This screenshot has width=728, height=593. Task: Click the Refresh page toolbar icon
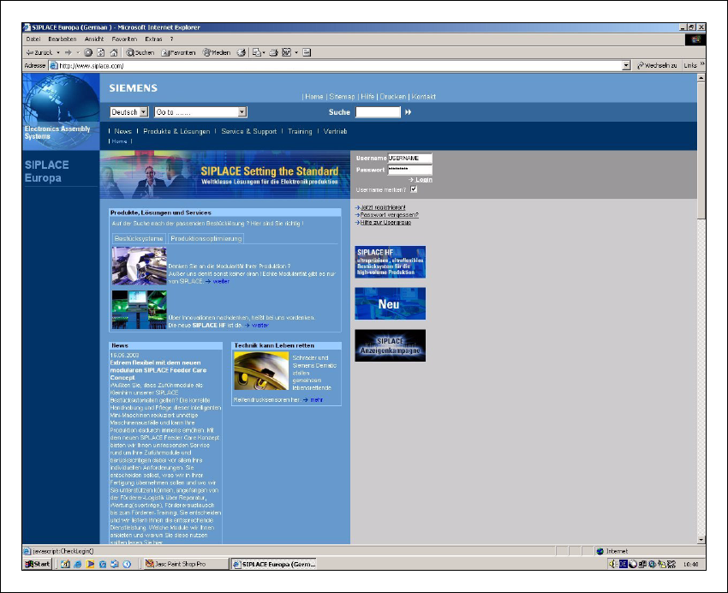[101, 52]
